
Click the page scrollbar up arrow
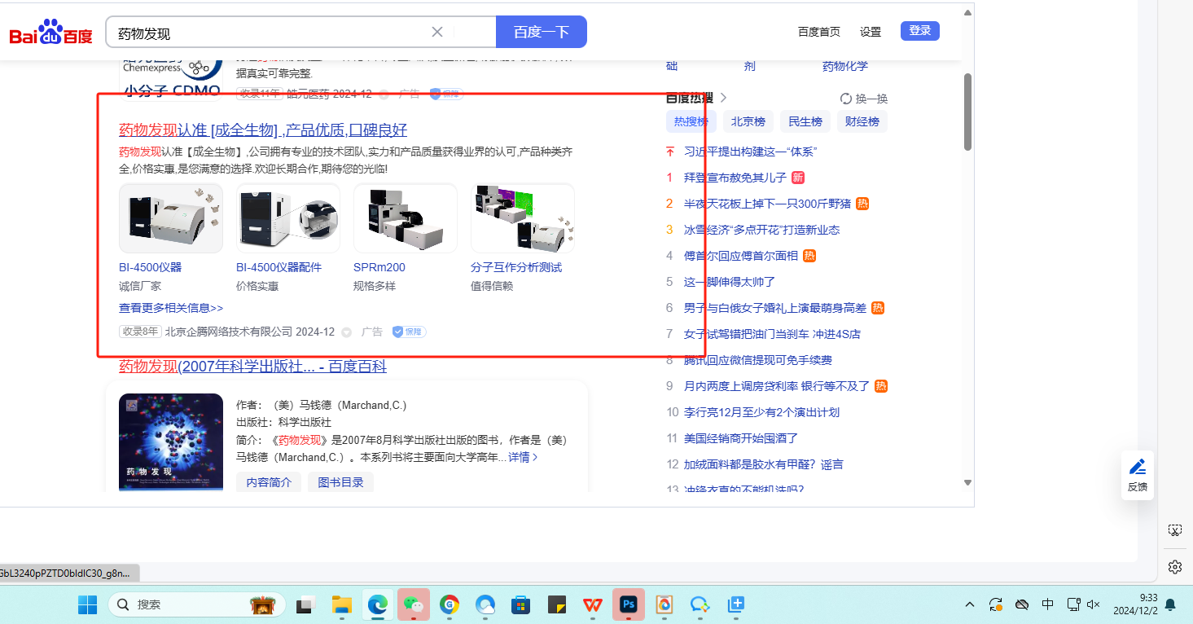click(x=967, y=12)
